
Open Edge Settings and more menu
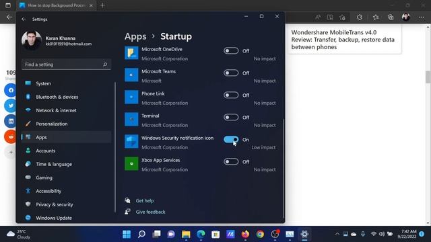[422, 17]
